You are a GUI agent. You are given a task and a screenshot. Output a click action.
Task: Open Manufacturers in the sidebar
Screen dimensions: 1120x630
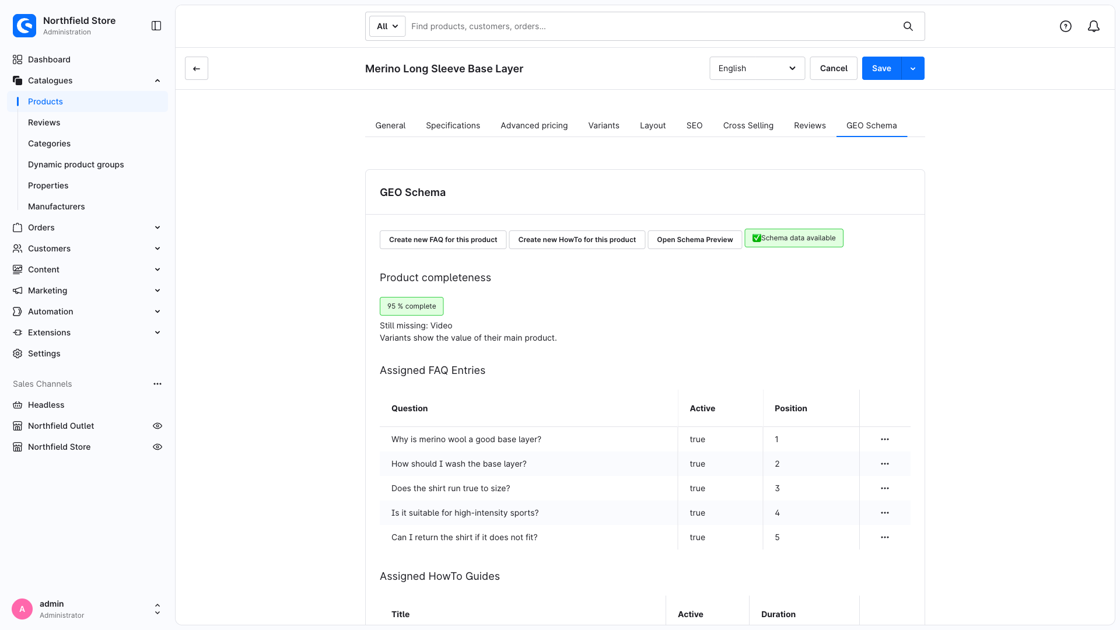coord(57,206)
